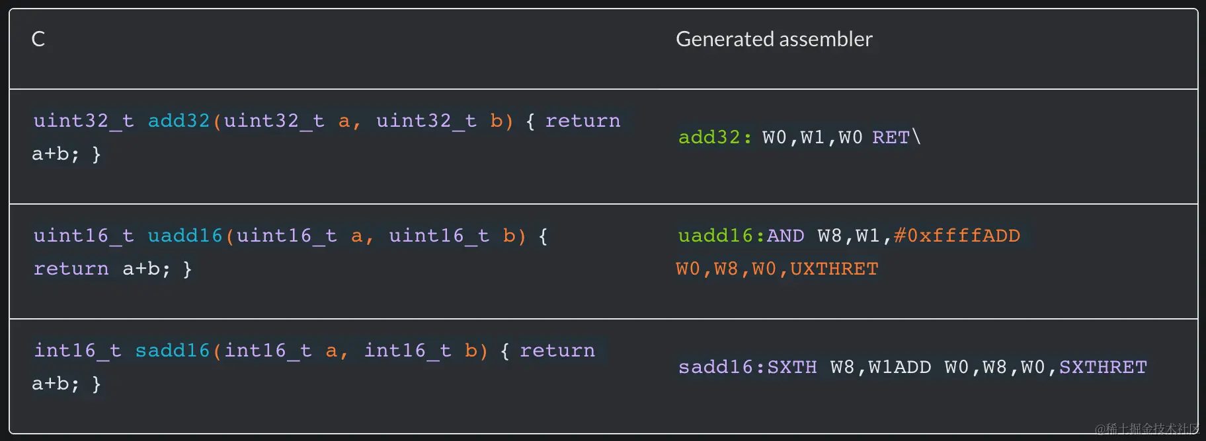1206x441 pixels.
Task: Click the 'W0,W8,W0,UXTHRET' assembler line
Action: pyautogui.click(x=777, y=269)
